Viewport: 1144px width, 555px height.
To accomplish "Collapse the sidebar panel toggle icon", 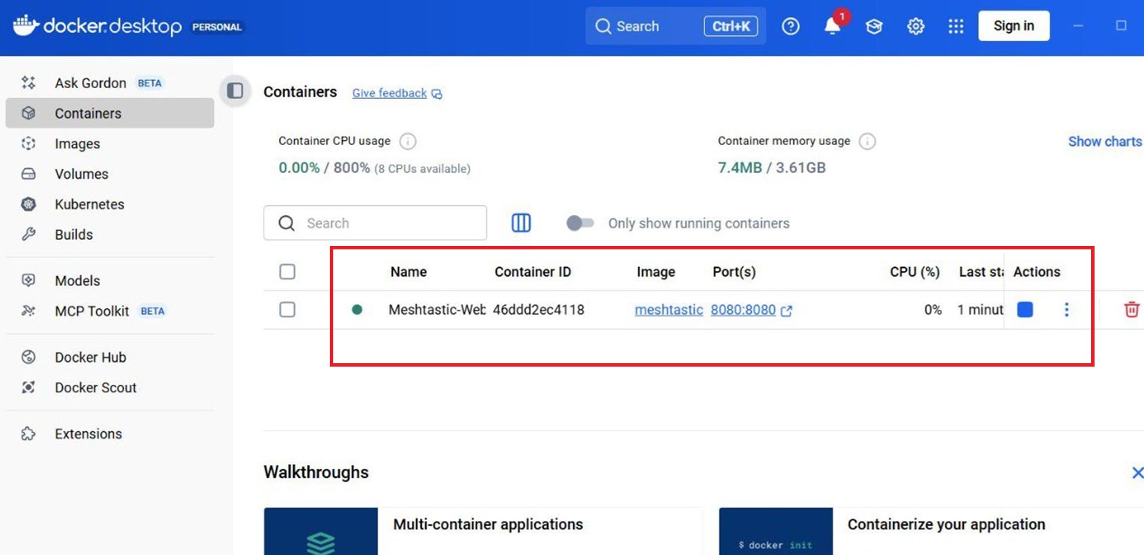I will click(235, 91).
